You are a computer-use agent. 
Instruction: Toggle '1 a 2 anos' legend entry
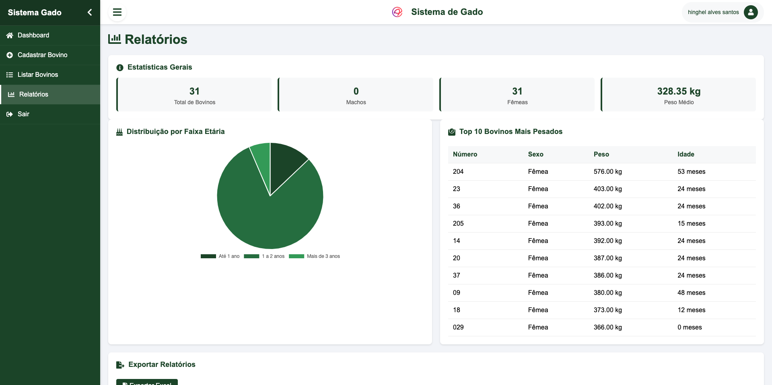264,256
